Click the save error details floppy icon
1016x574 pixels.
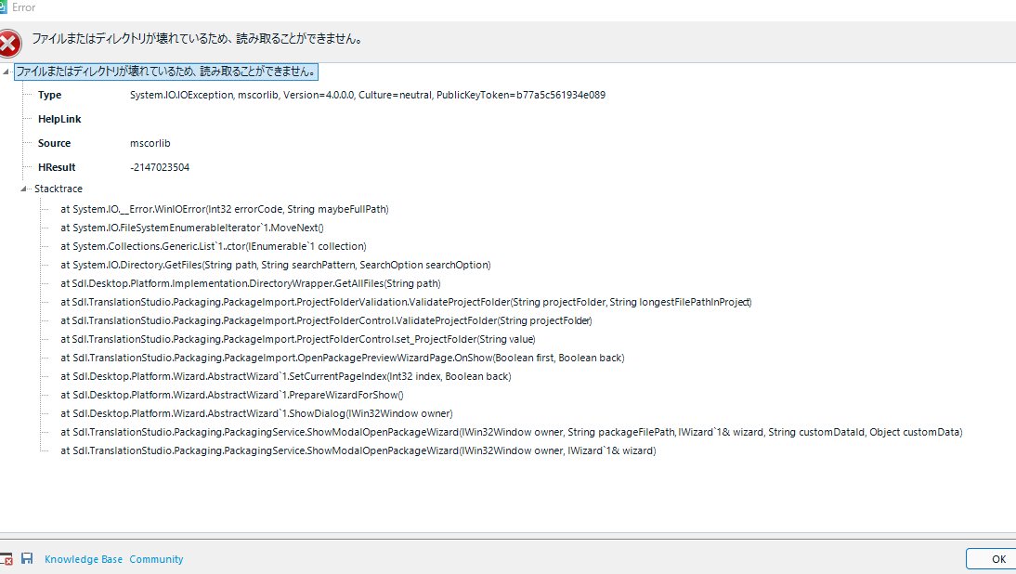click(x=27, y=559)
